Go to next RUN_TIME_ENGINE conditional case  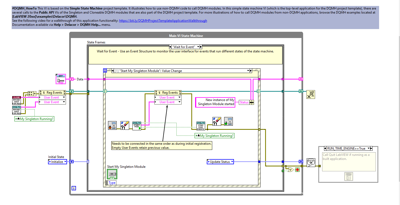371,149
